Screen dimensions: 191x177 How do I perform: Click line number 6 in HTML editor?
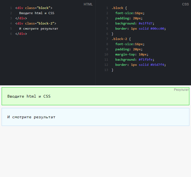point(11,34)
